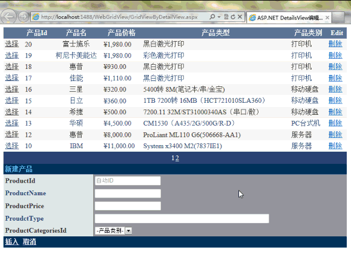Open the blank new tab button
The image size is (351, 266).
click(338, 18)
